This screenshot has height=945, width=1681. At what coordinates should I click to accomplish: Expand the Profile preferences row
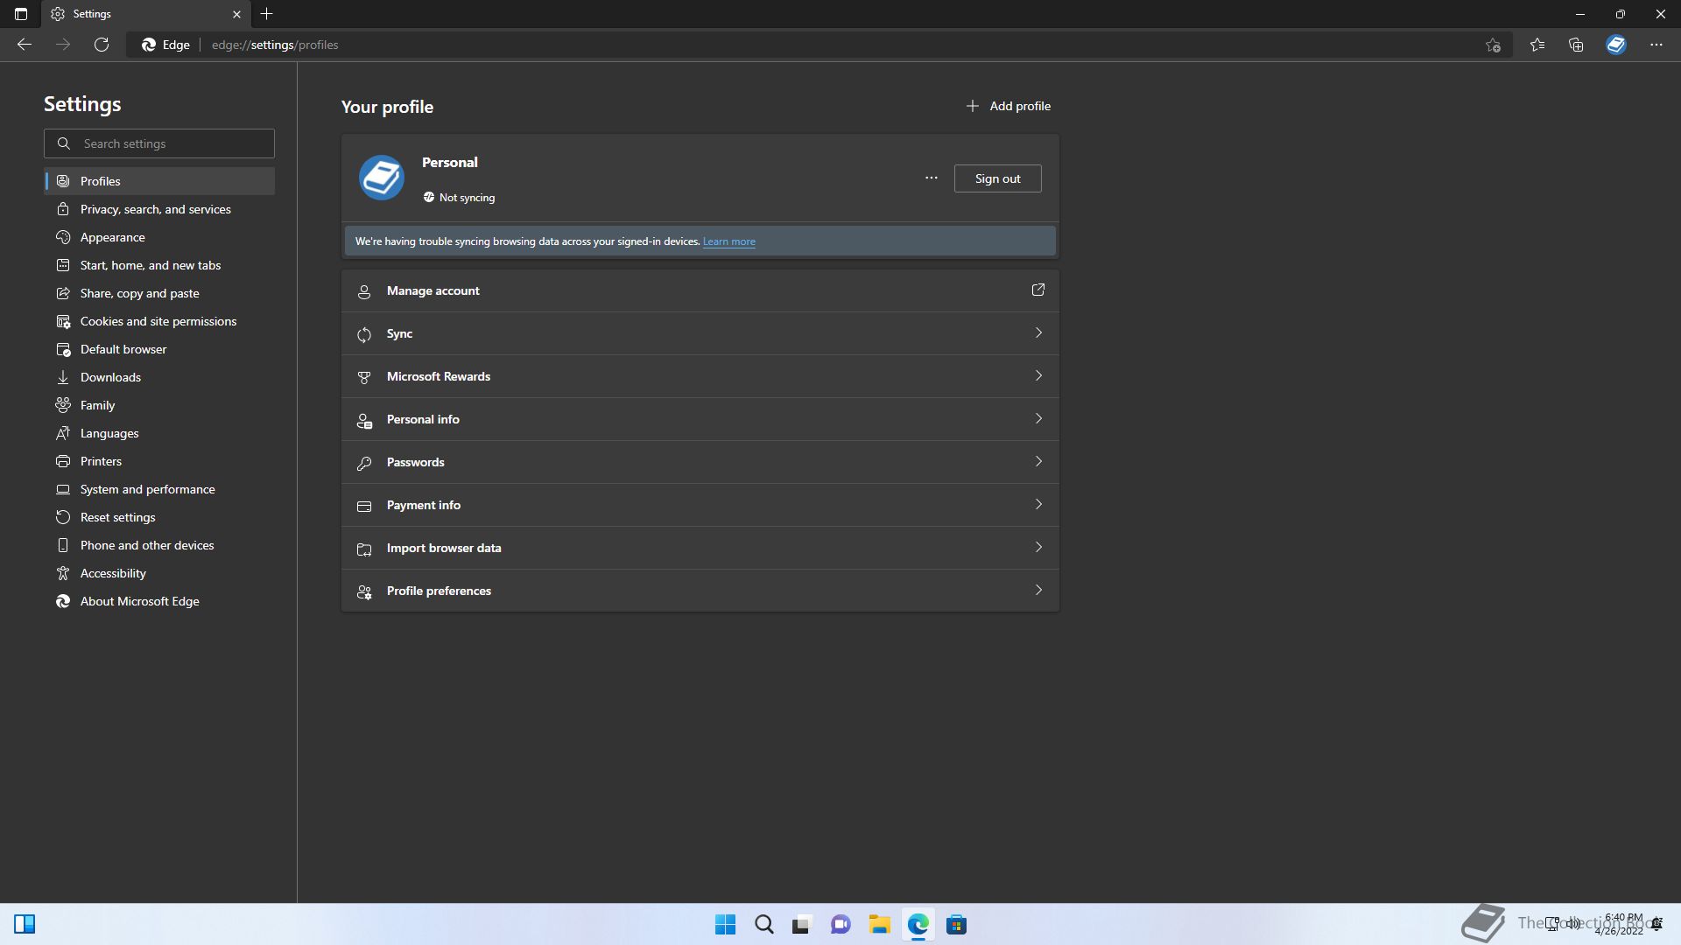point(700,591)
